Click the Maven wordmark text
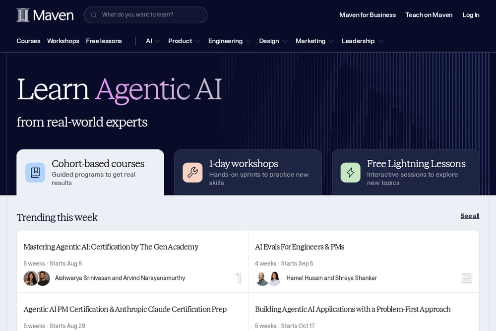496x331 pixels. click(x=53, y=15)
